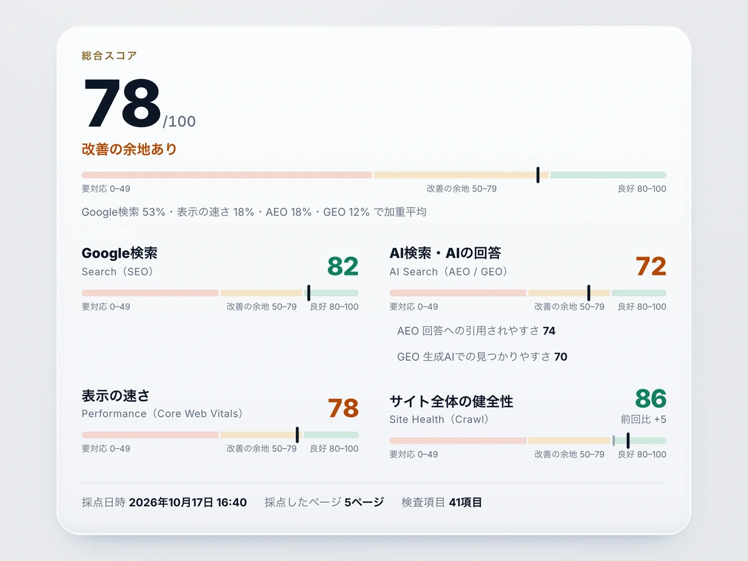This screenshot has height=561, width=748.
Task: Click the Google検索 score 82
Action: [343, 267]
